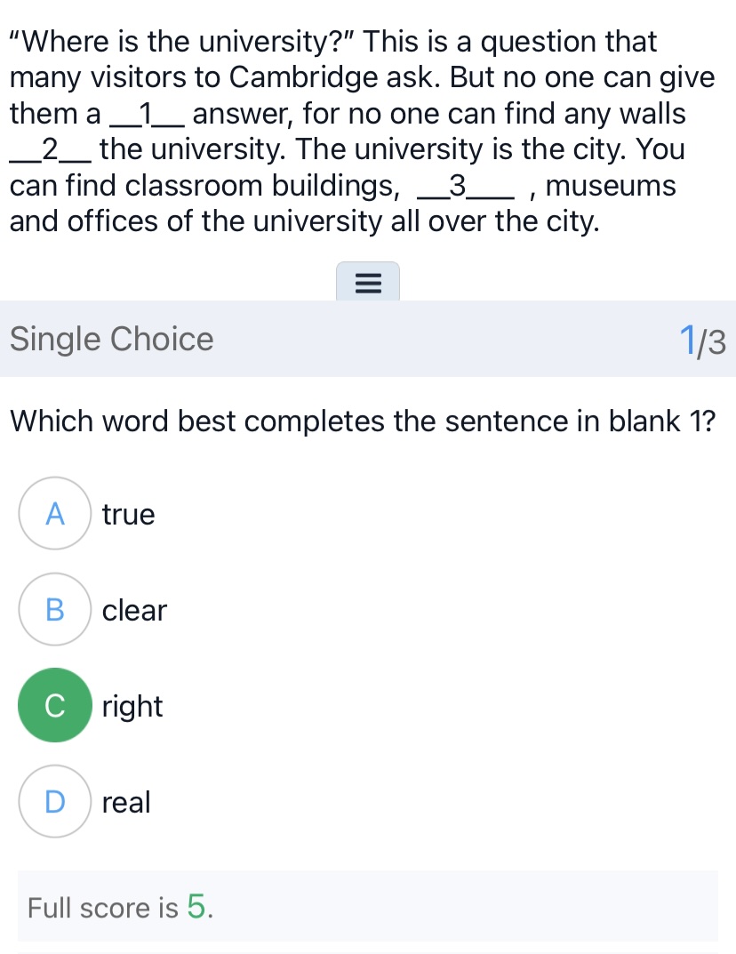Click the answer text "true"
The image size is (736, 954).
pos(129,515)
